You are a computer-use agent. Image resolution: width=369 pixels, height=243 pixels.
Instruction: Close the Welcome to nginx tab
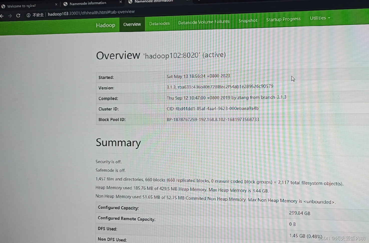click(x=56, y=4)
